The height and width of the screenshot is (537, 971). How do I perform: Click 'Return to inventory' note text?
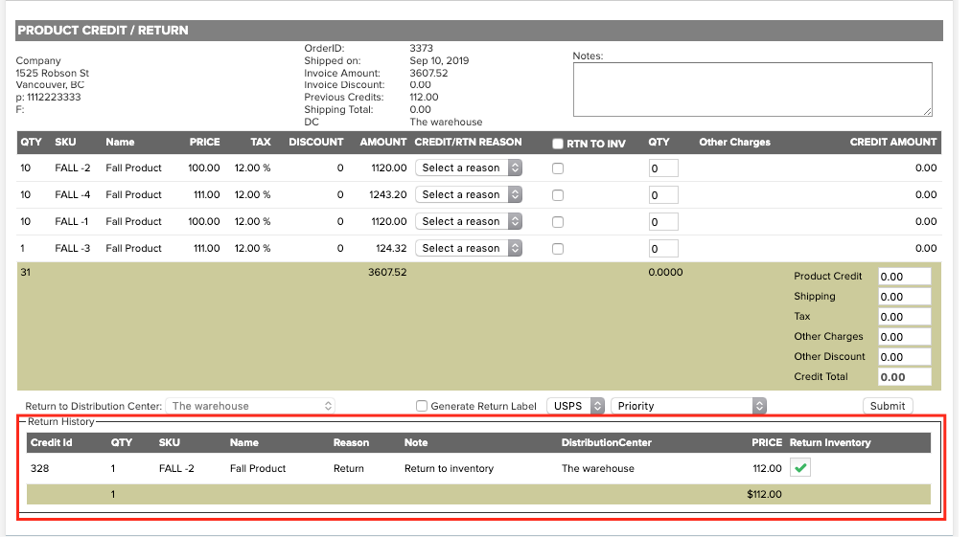(x=449, y=468)
